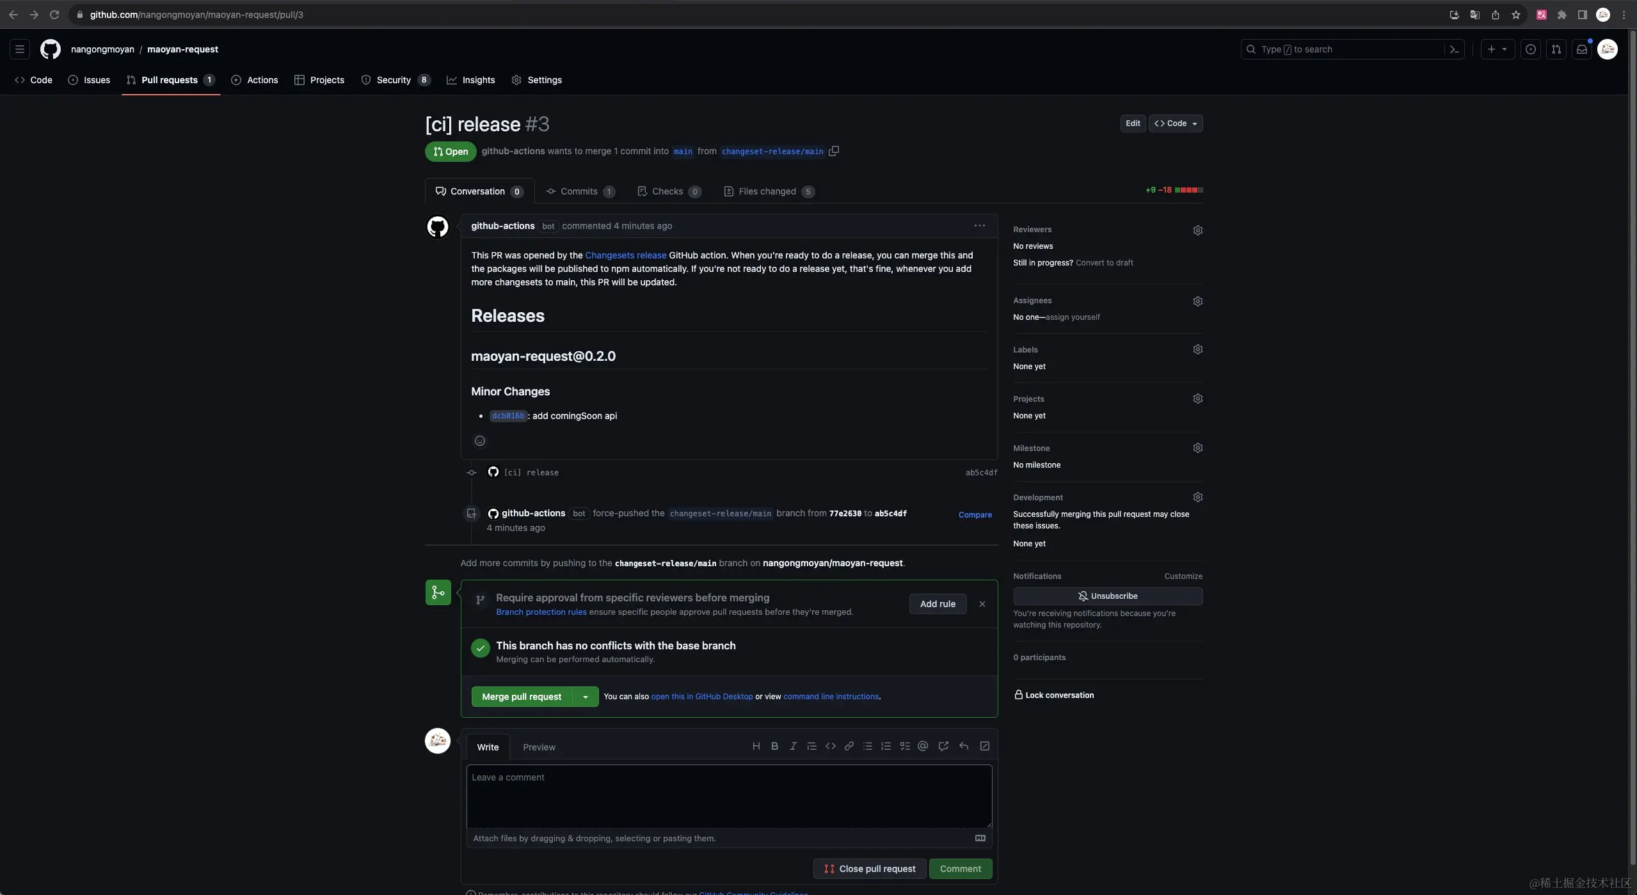This screenshot has height=895, width=1637.
Task: Switch to the Files changed tab
Action: tap(767, 191)
